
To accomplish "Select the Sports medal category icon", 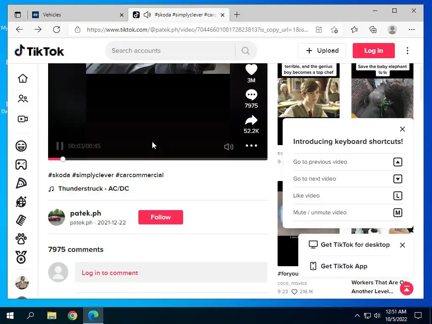I will pos(21,257).
